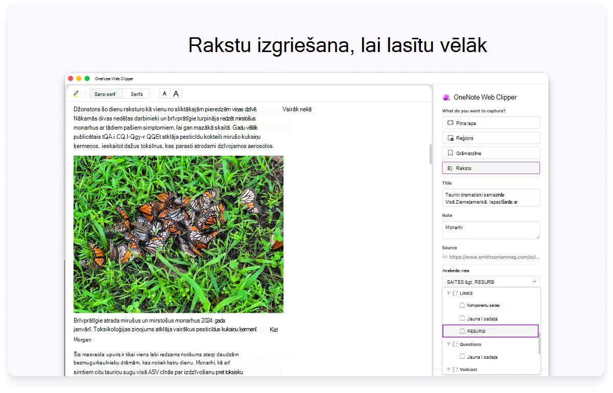
Task: Click the Questions notebook icon
Action: coord(455,345)
